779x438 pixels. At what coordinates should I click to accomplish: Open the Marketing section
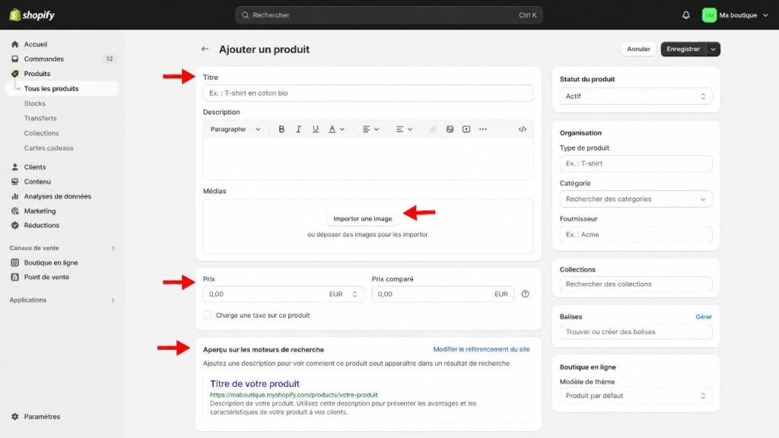(40, 211)
